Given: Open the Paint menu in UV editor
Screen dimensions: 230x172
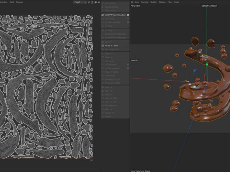Looking at the screenshot, I should point(12,2).
